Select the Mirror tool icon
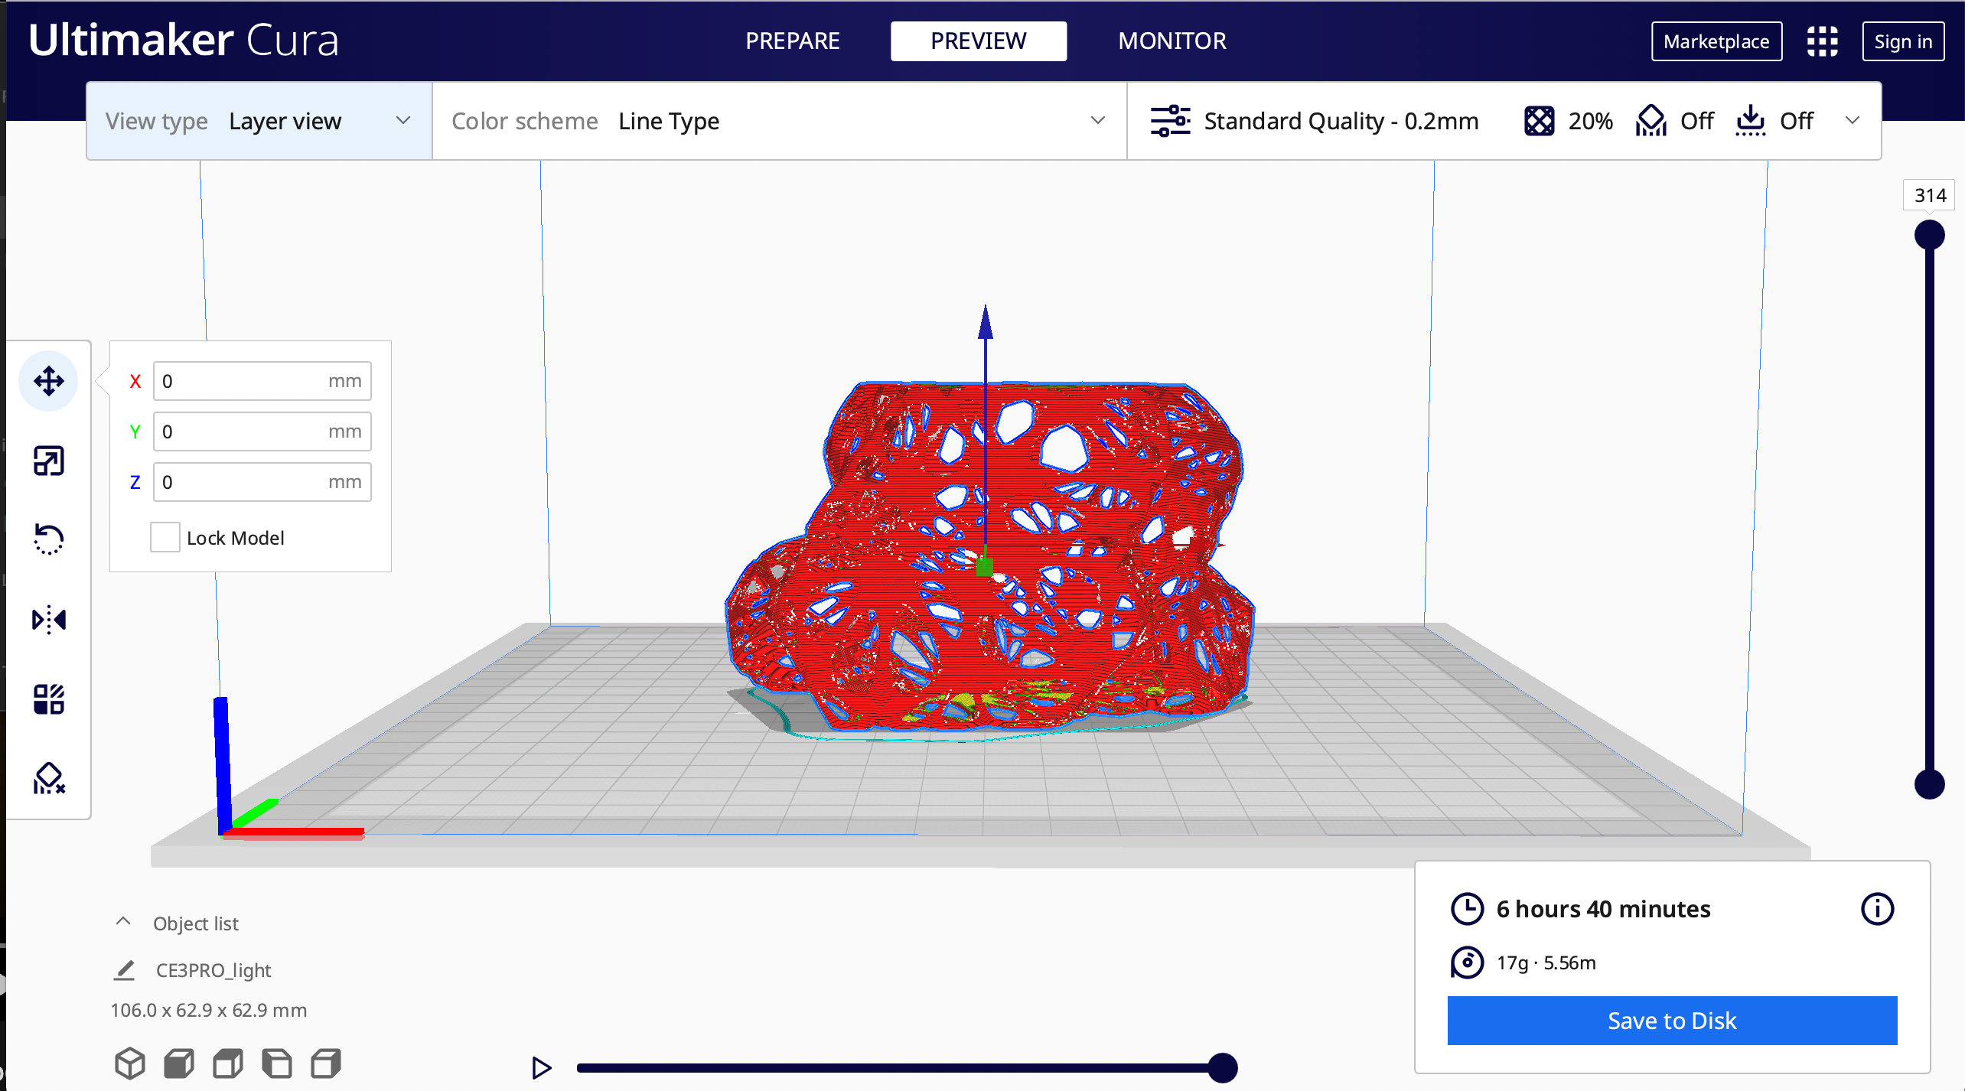The width and height of the screenshot is (1965, 1091). [48, 619]
